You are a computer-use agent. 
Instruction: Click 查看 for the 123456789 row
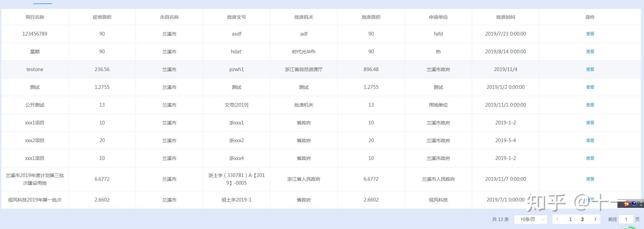(590, 34)
